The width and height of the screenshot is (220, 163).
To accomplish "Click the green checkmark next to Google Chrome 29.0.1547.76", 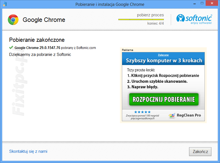I will [11, 48].
